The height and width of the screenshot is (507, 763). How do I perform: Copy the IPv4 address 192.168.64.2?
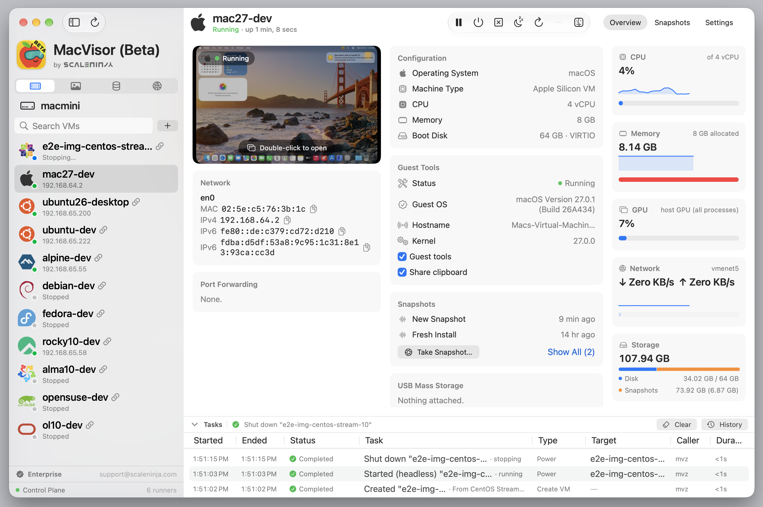click(287, 220)
